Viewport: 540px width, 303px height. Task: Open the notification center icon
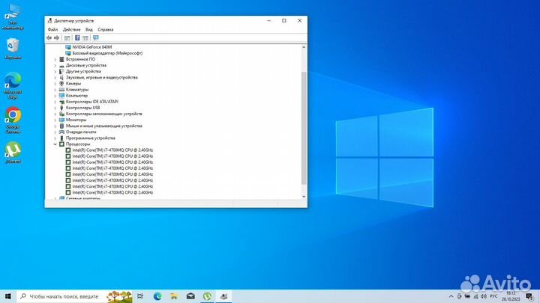[x=529, y=296]
